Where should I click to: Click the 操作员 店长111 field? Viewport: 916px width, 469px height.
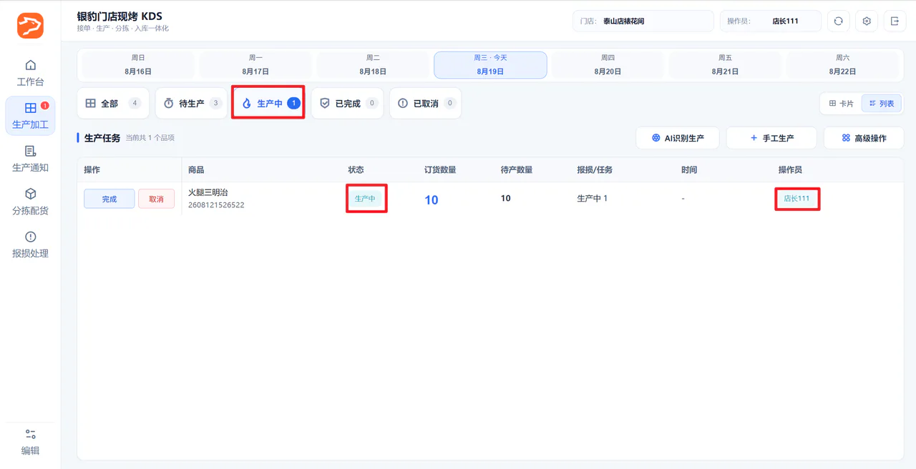point(771,21)
